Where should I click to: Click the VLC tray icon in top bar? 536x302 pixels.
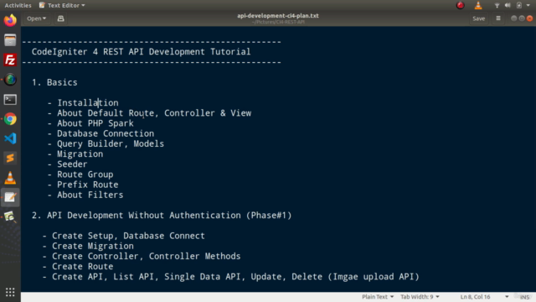coord(478,5)
